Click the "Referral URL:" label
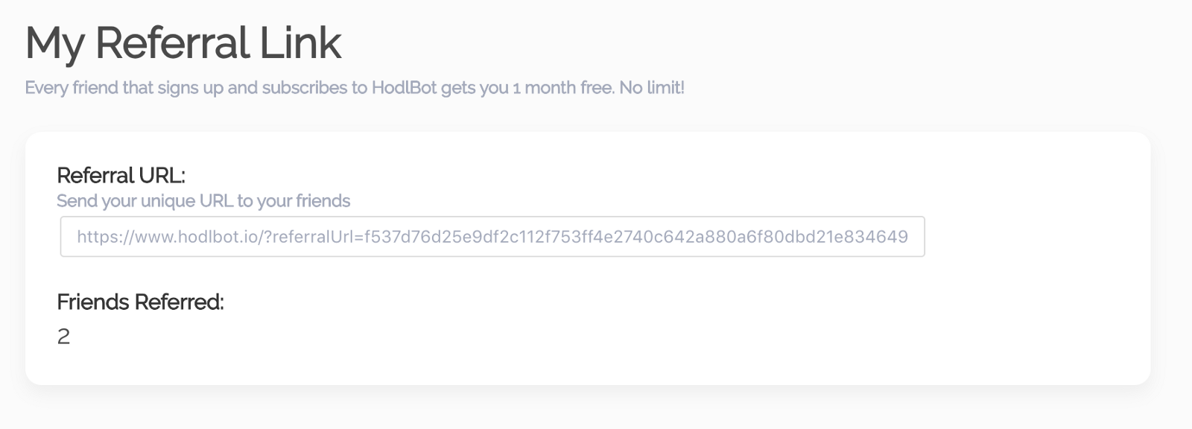 click(x=121, y=176)
